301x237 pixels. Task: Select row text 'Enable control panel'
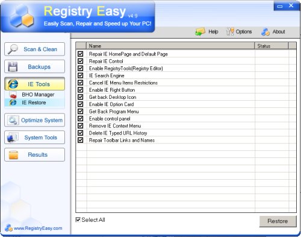[x=110, y=119]
